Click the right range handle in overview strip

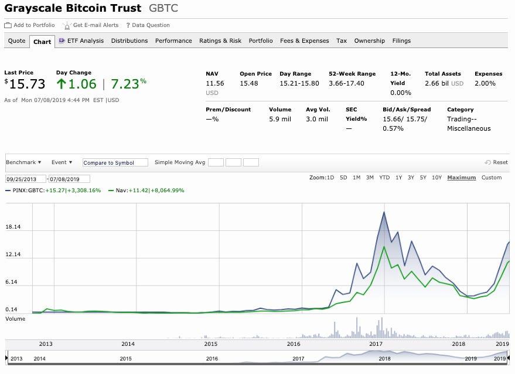point(509,357)
